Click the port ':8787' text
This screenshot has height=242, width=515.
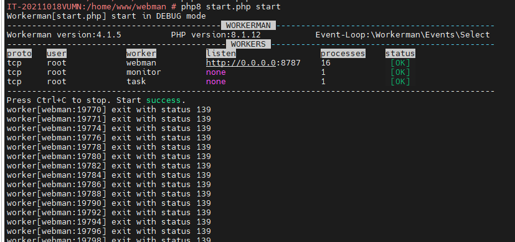pyautogui.click(x=288, y=63)
